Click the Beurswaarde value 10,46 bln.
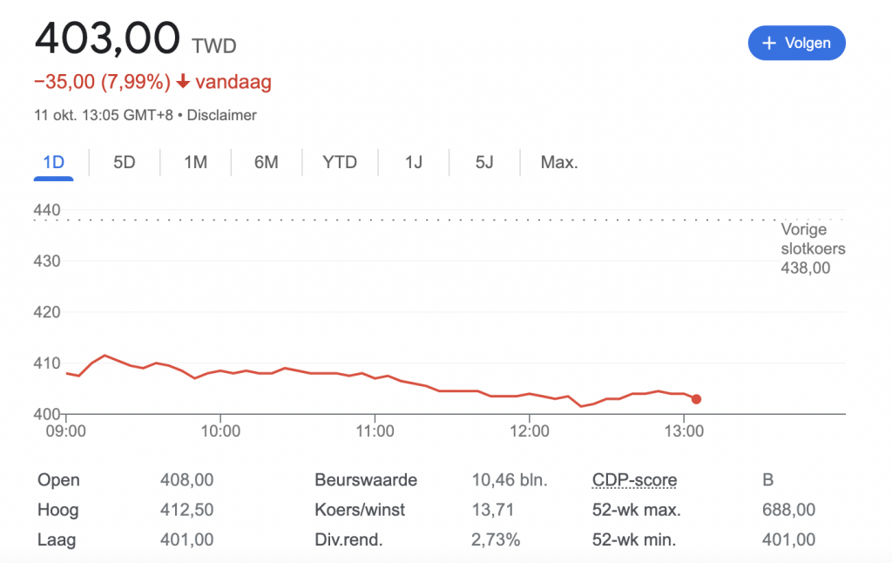 click(x=510, y=480)
